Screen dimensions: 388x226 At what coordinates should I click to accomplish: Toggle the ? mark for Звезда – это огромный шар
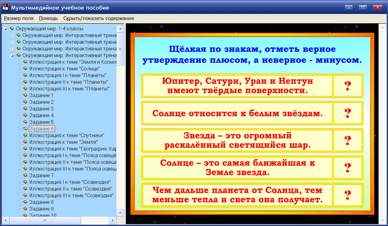tap(348, 140)
